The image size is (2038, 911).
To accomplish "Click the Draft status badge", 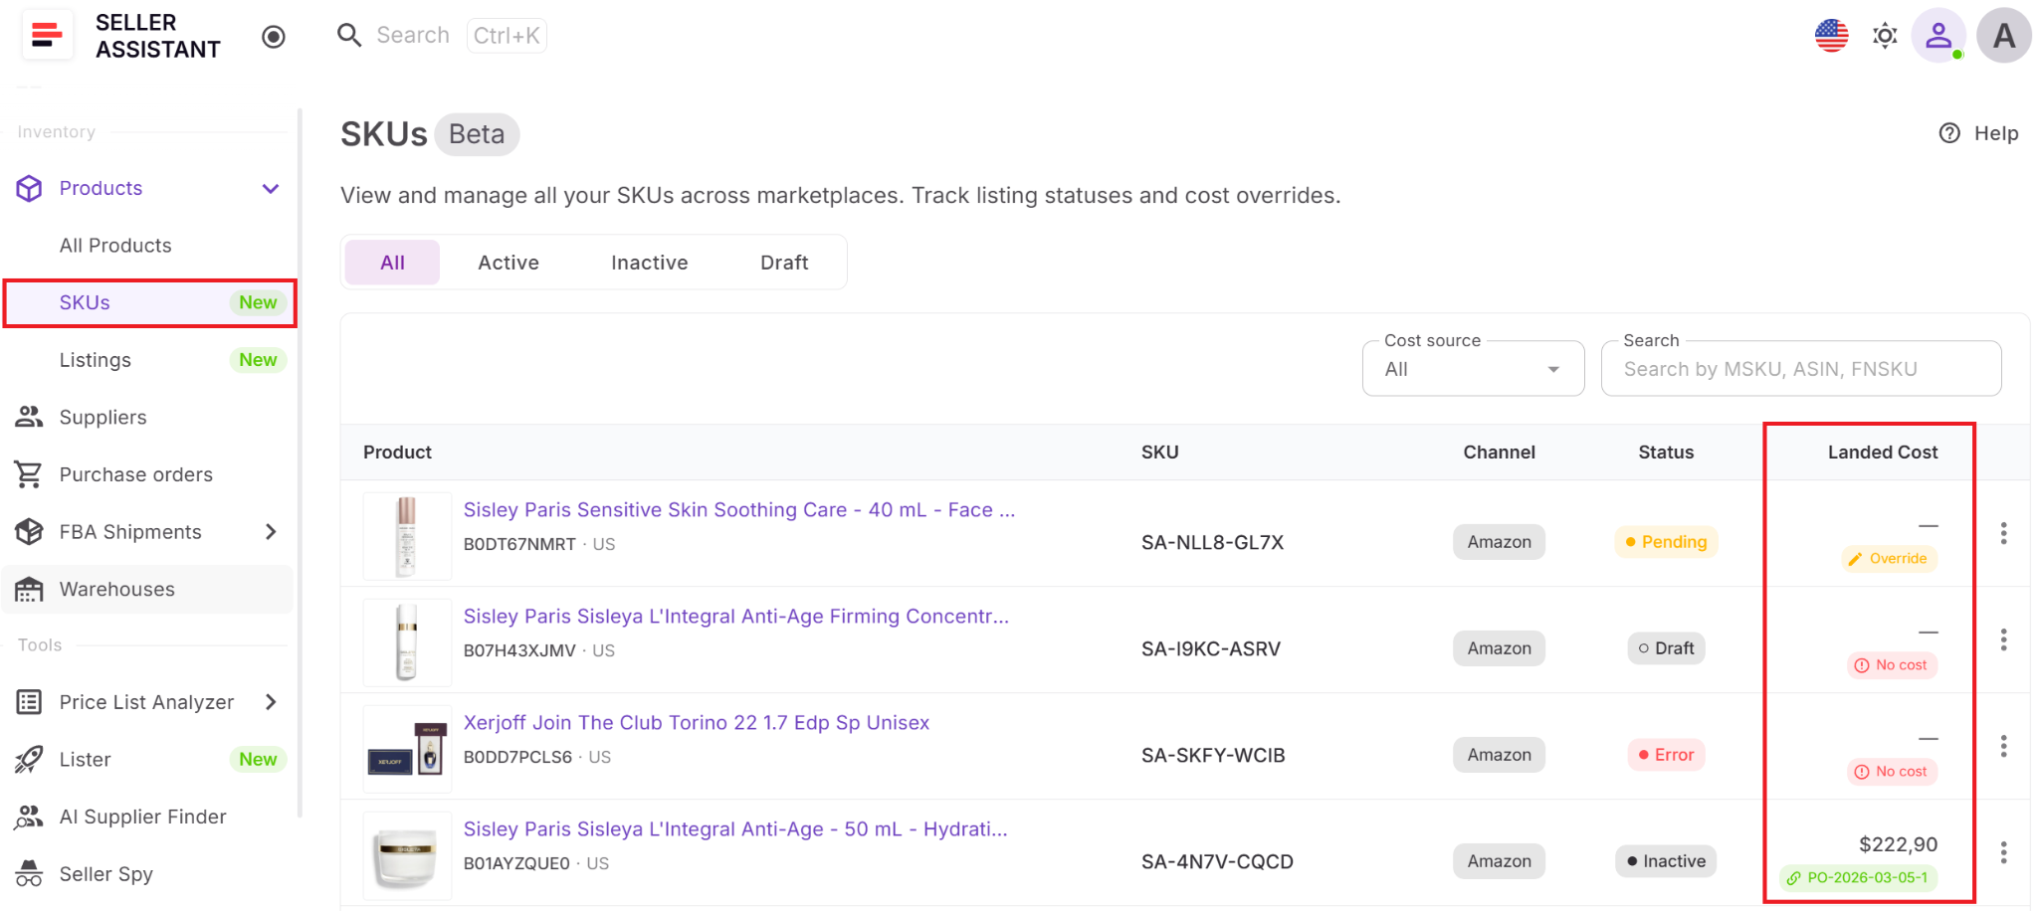I will [x=1667, y=648].
